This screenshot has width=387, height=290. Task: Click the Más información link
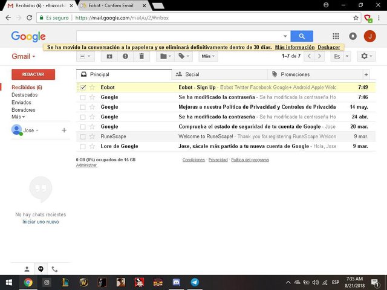[294, 47]
